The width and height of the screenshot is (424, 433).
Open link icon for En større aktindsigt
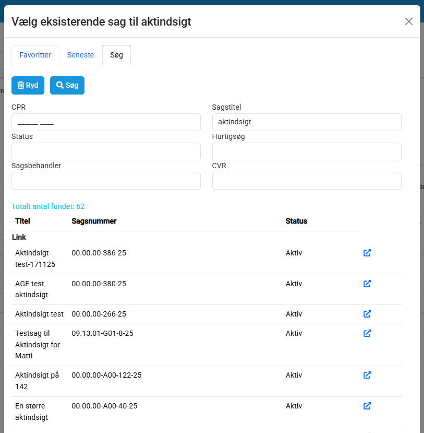[367, 406]
